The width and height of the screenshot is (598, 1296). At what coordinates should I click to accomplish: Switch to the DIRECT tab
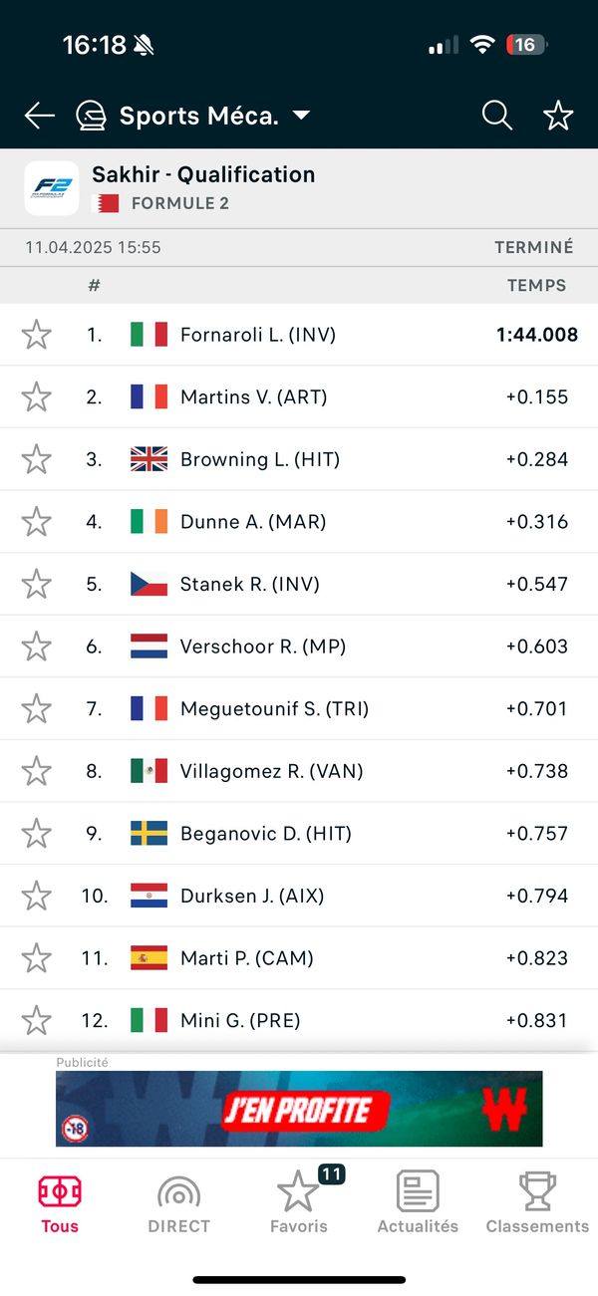178,1202
